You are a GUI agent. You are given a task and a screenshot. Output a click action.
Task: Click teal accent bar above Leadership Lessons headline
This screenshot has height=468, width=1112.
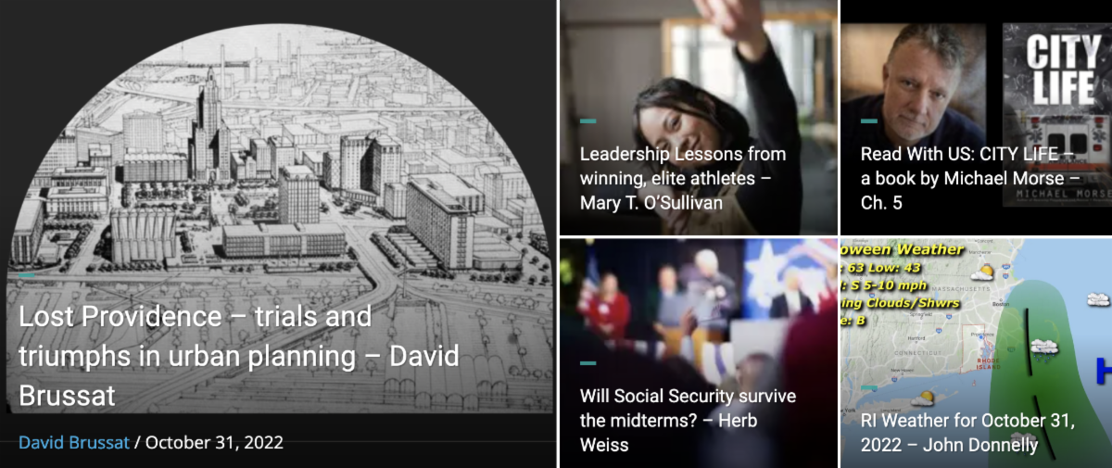click(588, 120)
